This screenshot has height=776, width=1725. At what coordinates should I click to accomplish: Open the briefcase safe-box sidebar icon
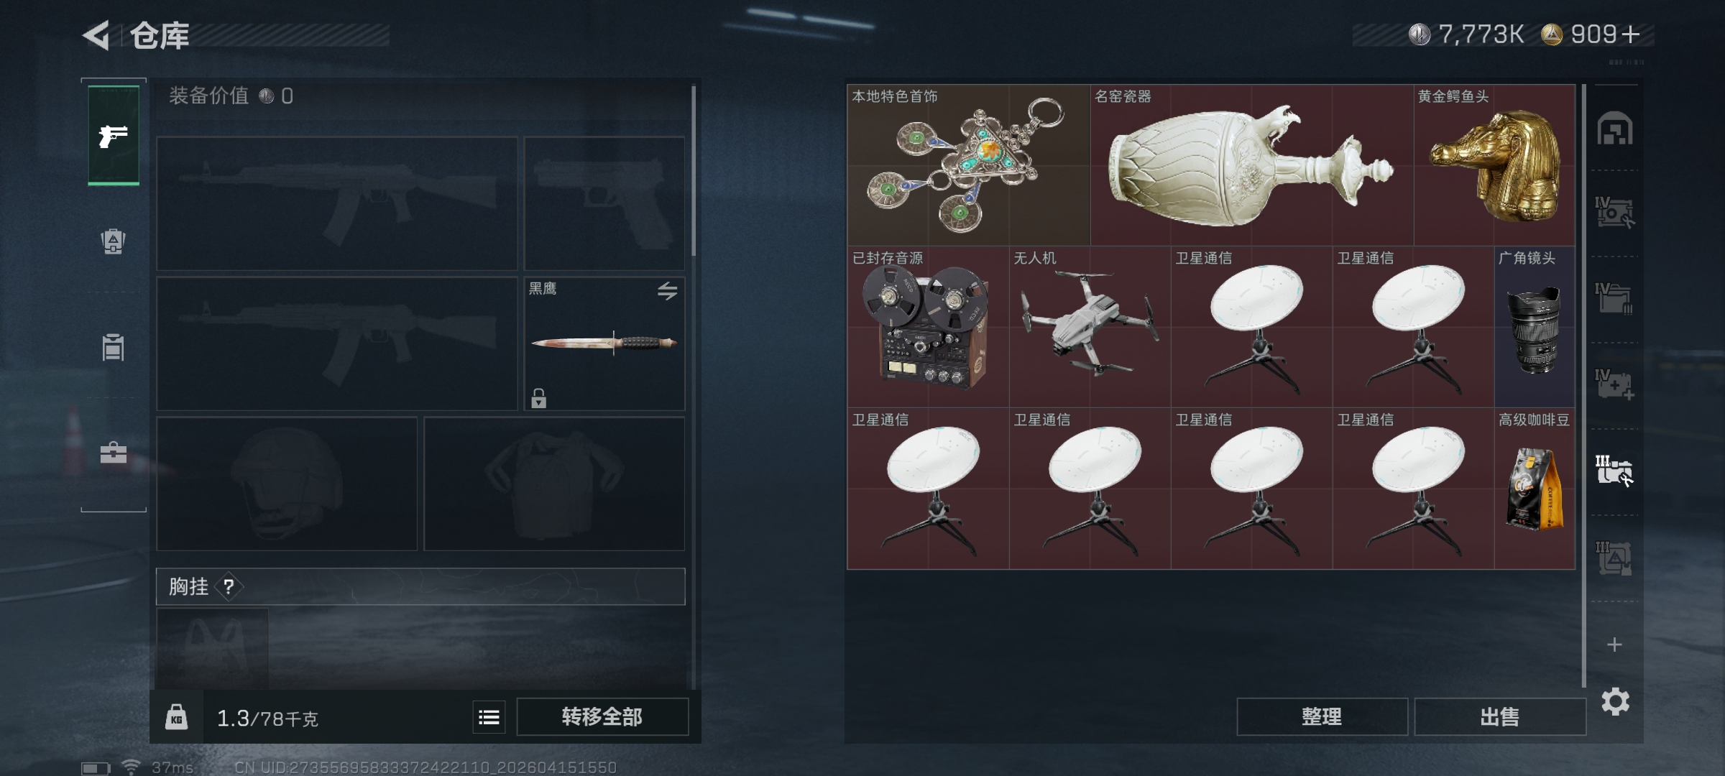[114, 452]
